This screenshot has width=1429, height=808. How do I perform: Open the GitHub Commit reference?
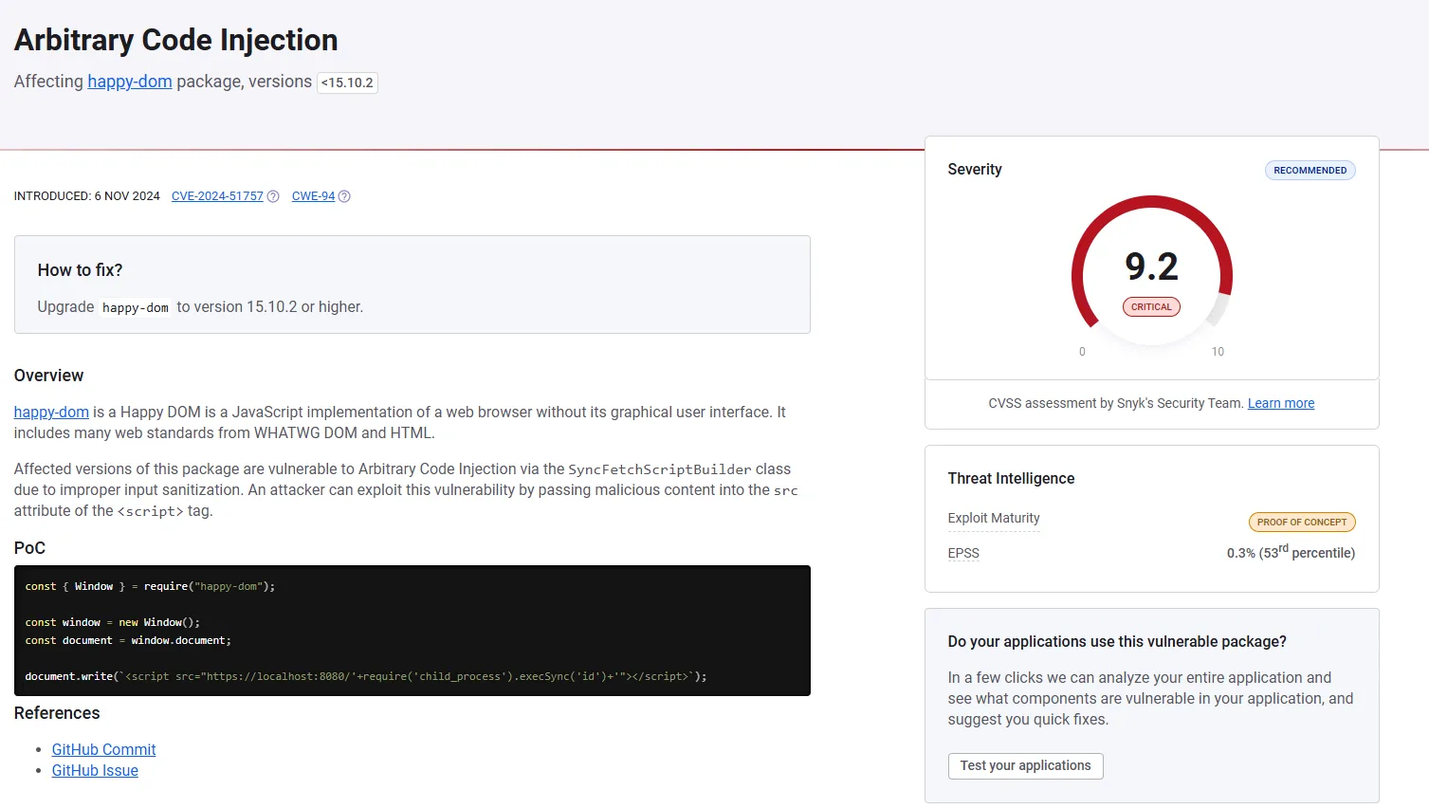point(103,749)
